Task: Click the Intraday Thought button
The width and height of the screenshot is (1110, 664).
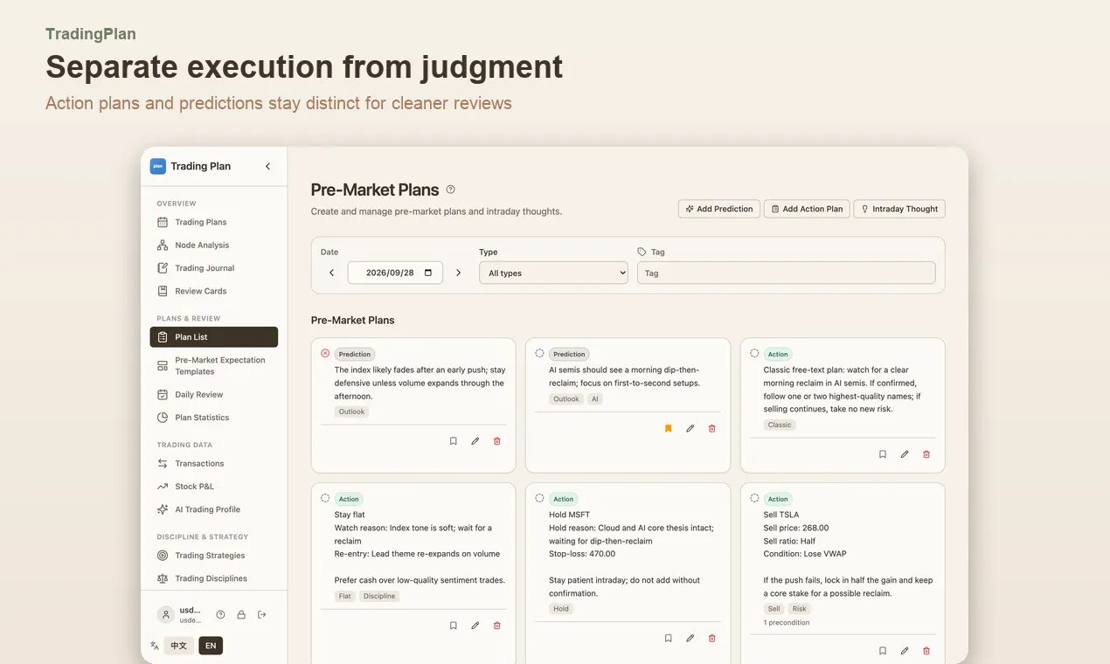Action: click(899, 210)
